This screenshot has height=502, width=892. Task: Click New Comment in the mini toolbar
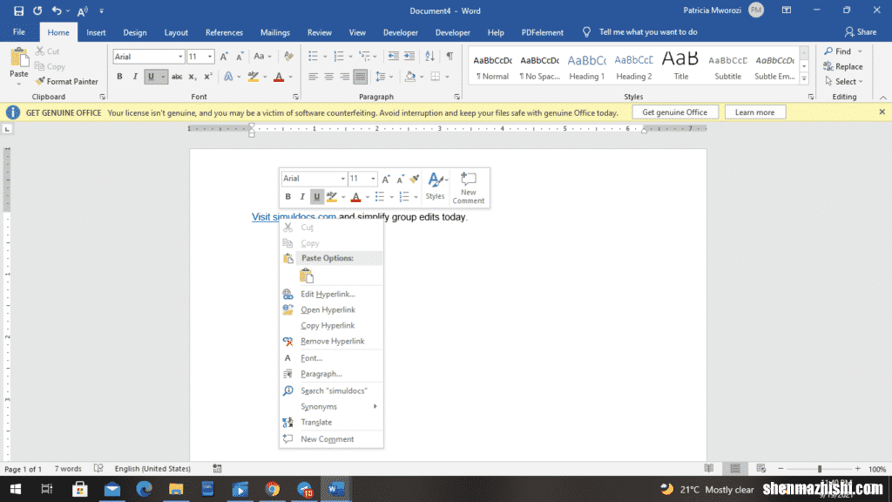[x=468, y=188]
